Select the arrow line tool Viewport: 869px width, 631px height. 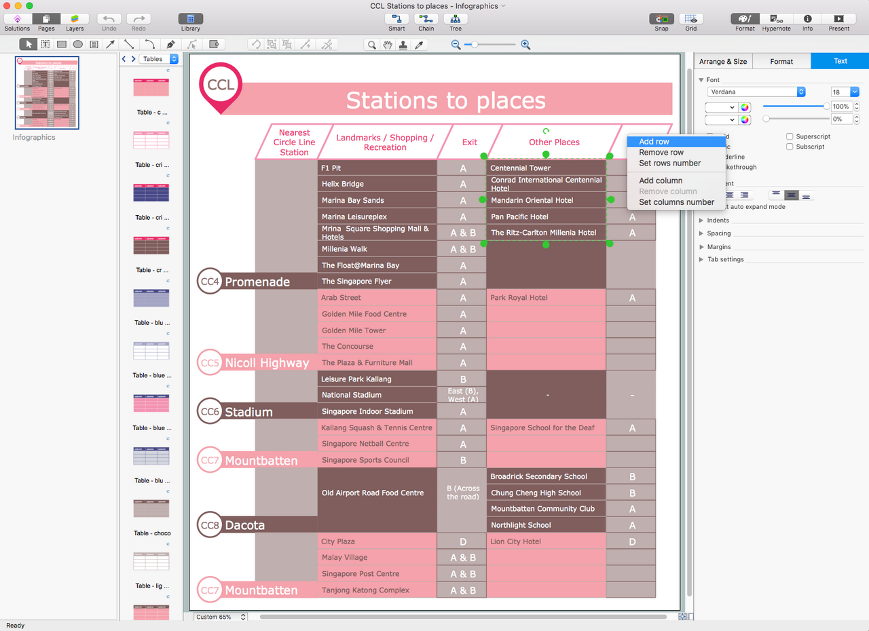click(111, 45)
